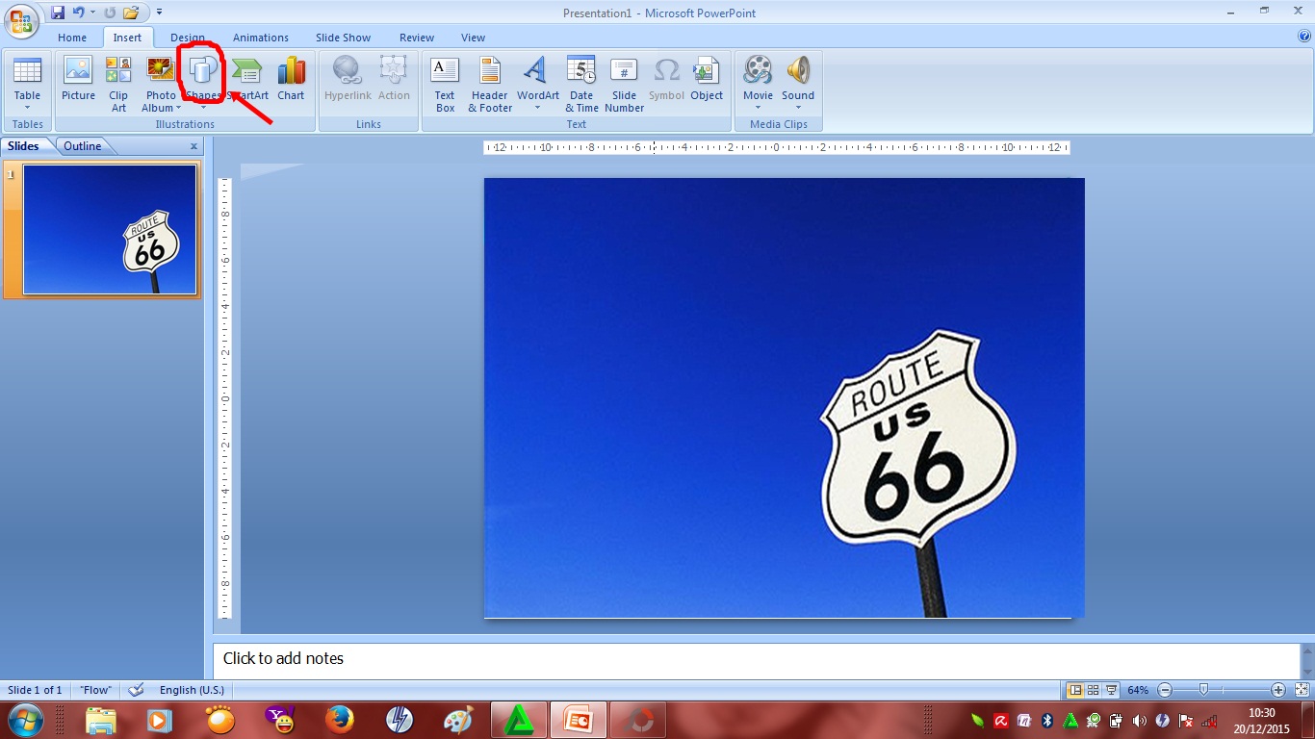This screenshot has width=1315, height=739.
Task: Open the Review tab
Action: click(417, 38)
